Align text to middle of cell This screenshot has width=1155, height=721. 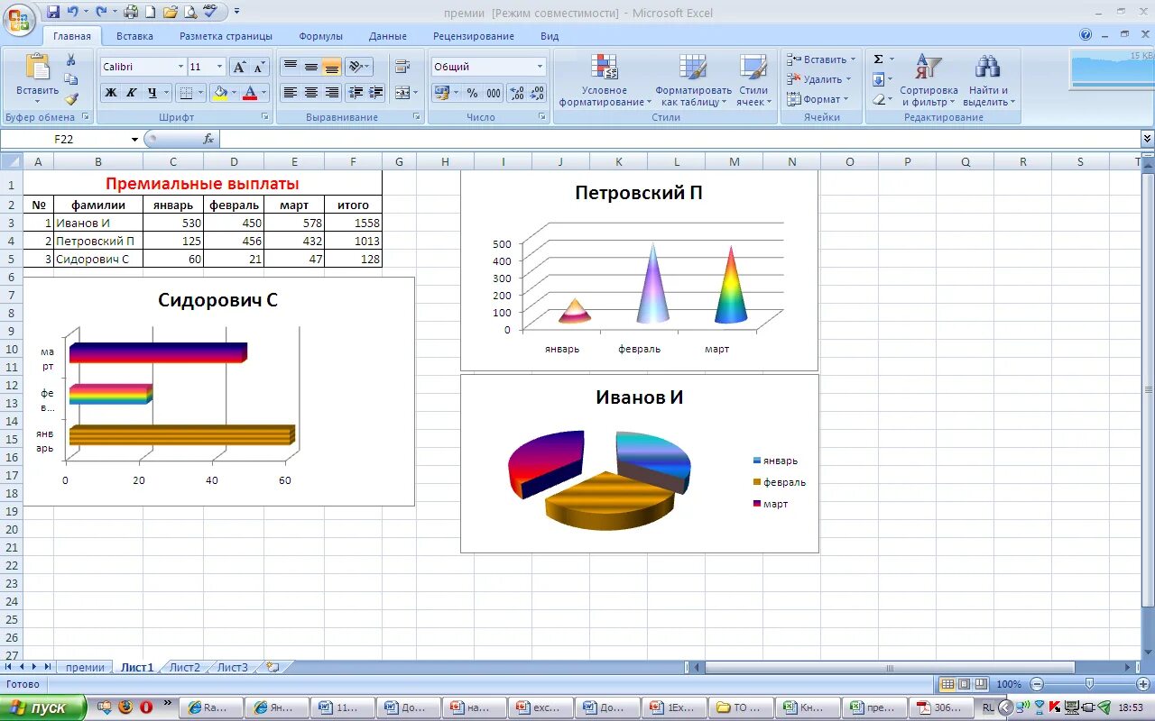point(311,67)
